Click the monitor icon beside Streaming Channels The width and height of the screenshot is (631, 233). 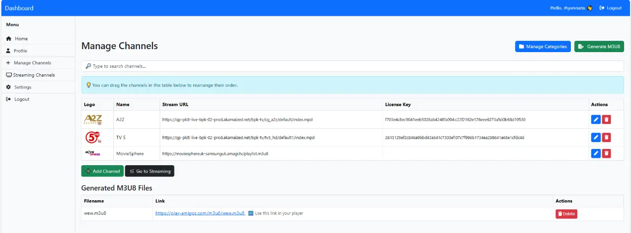[9, 75]
